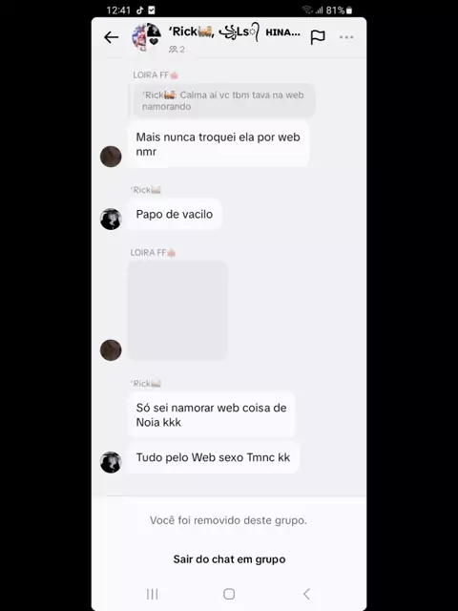This screenshot has height=611, width=458.
Task: Tap LOIRA FF avatar beside the image
Action: (x=111, y=350)
